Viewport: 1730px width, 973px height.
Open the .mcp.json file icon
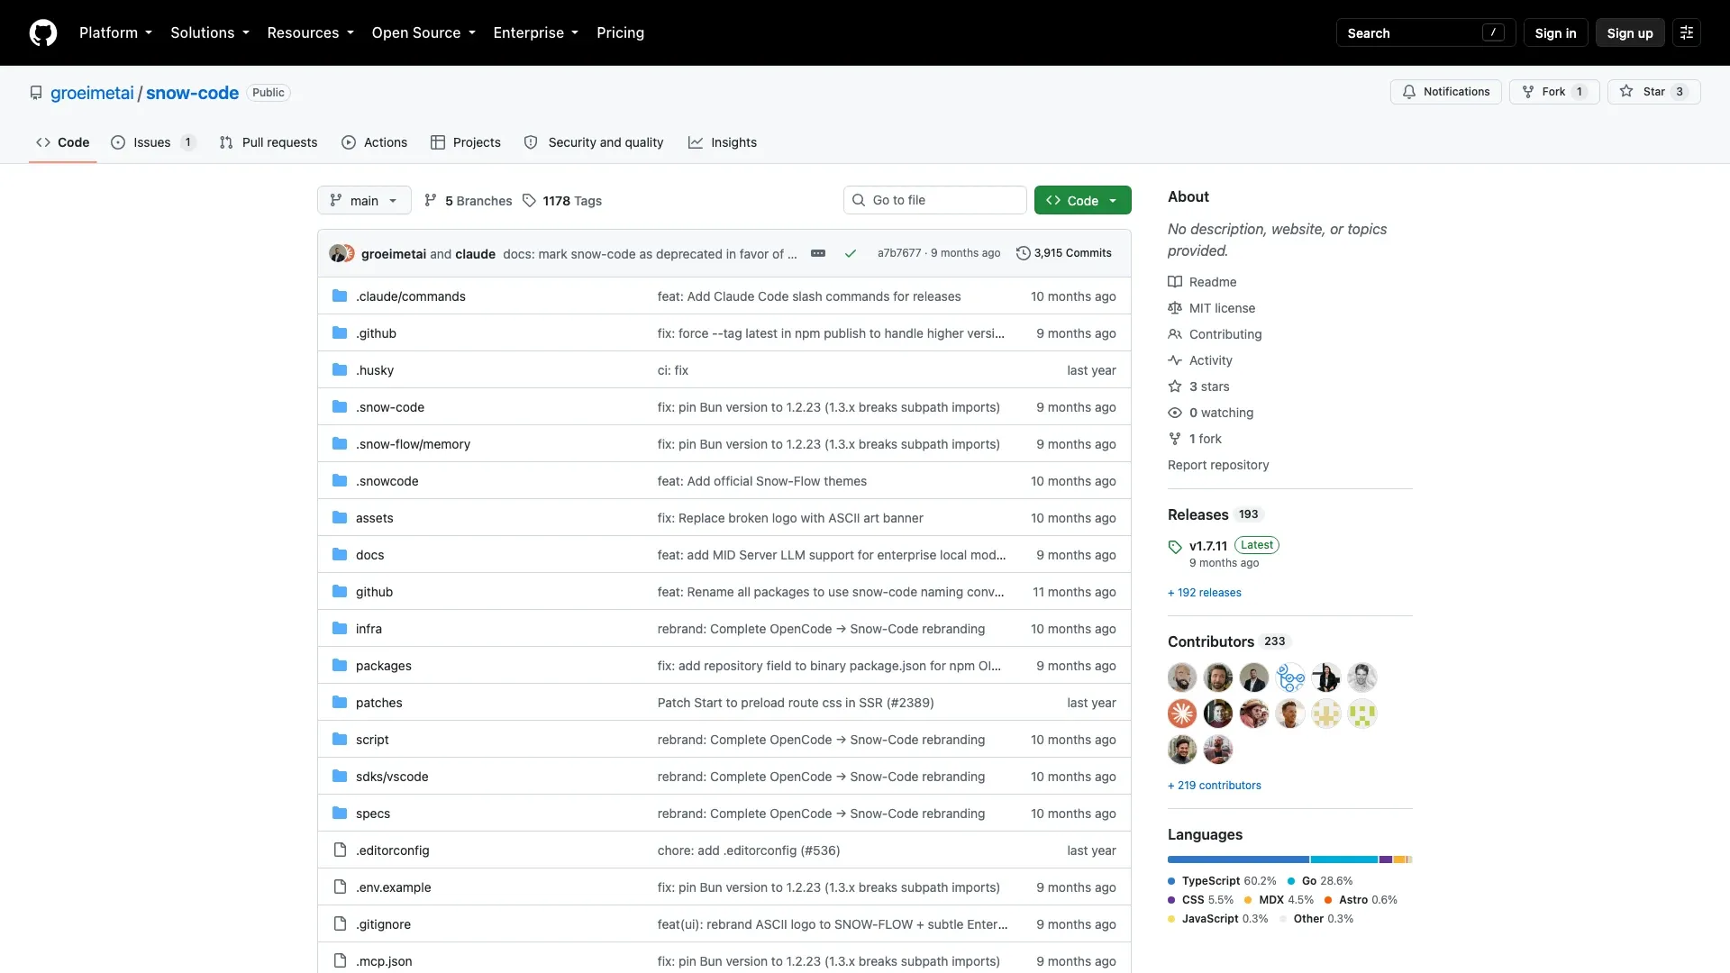340,961
